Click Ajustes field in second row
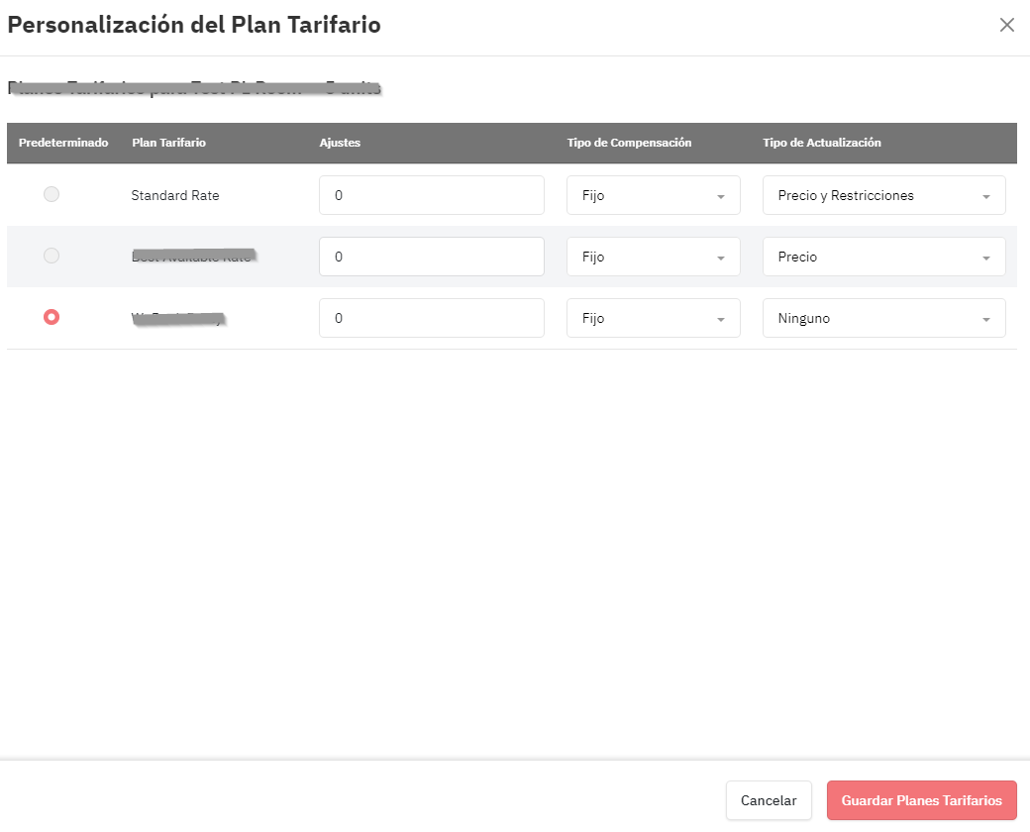Viewport: 1030px width, 832px height. tap(432, 257)
